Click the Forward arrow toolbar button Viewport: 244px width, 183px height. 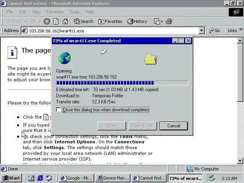(33, 21)
